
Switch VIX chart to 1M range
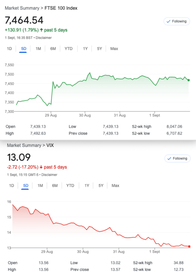pos(40,186)
